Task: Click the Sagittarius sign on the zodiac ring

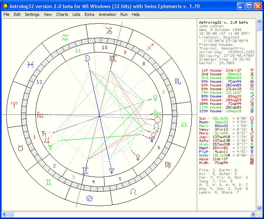Action: tap(150, 47)
